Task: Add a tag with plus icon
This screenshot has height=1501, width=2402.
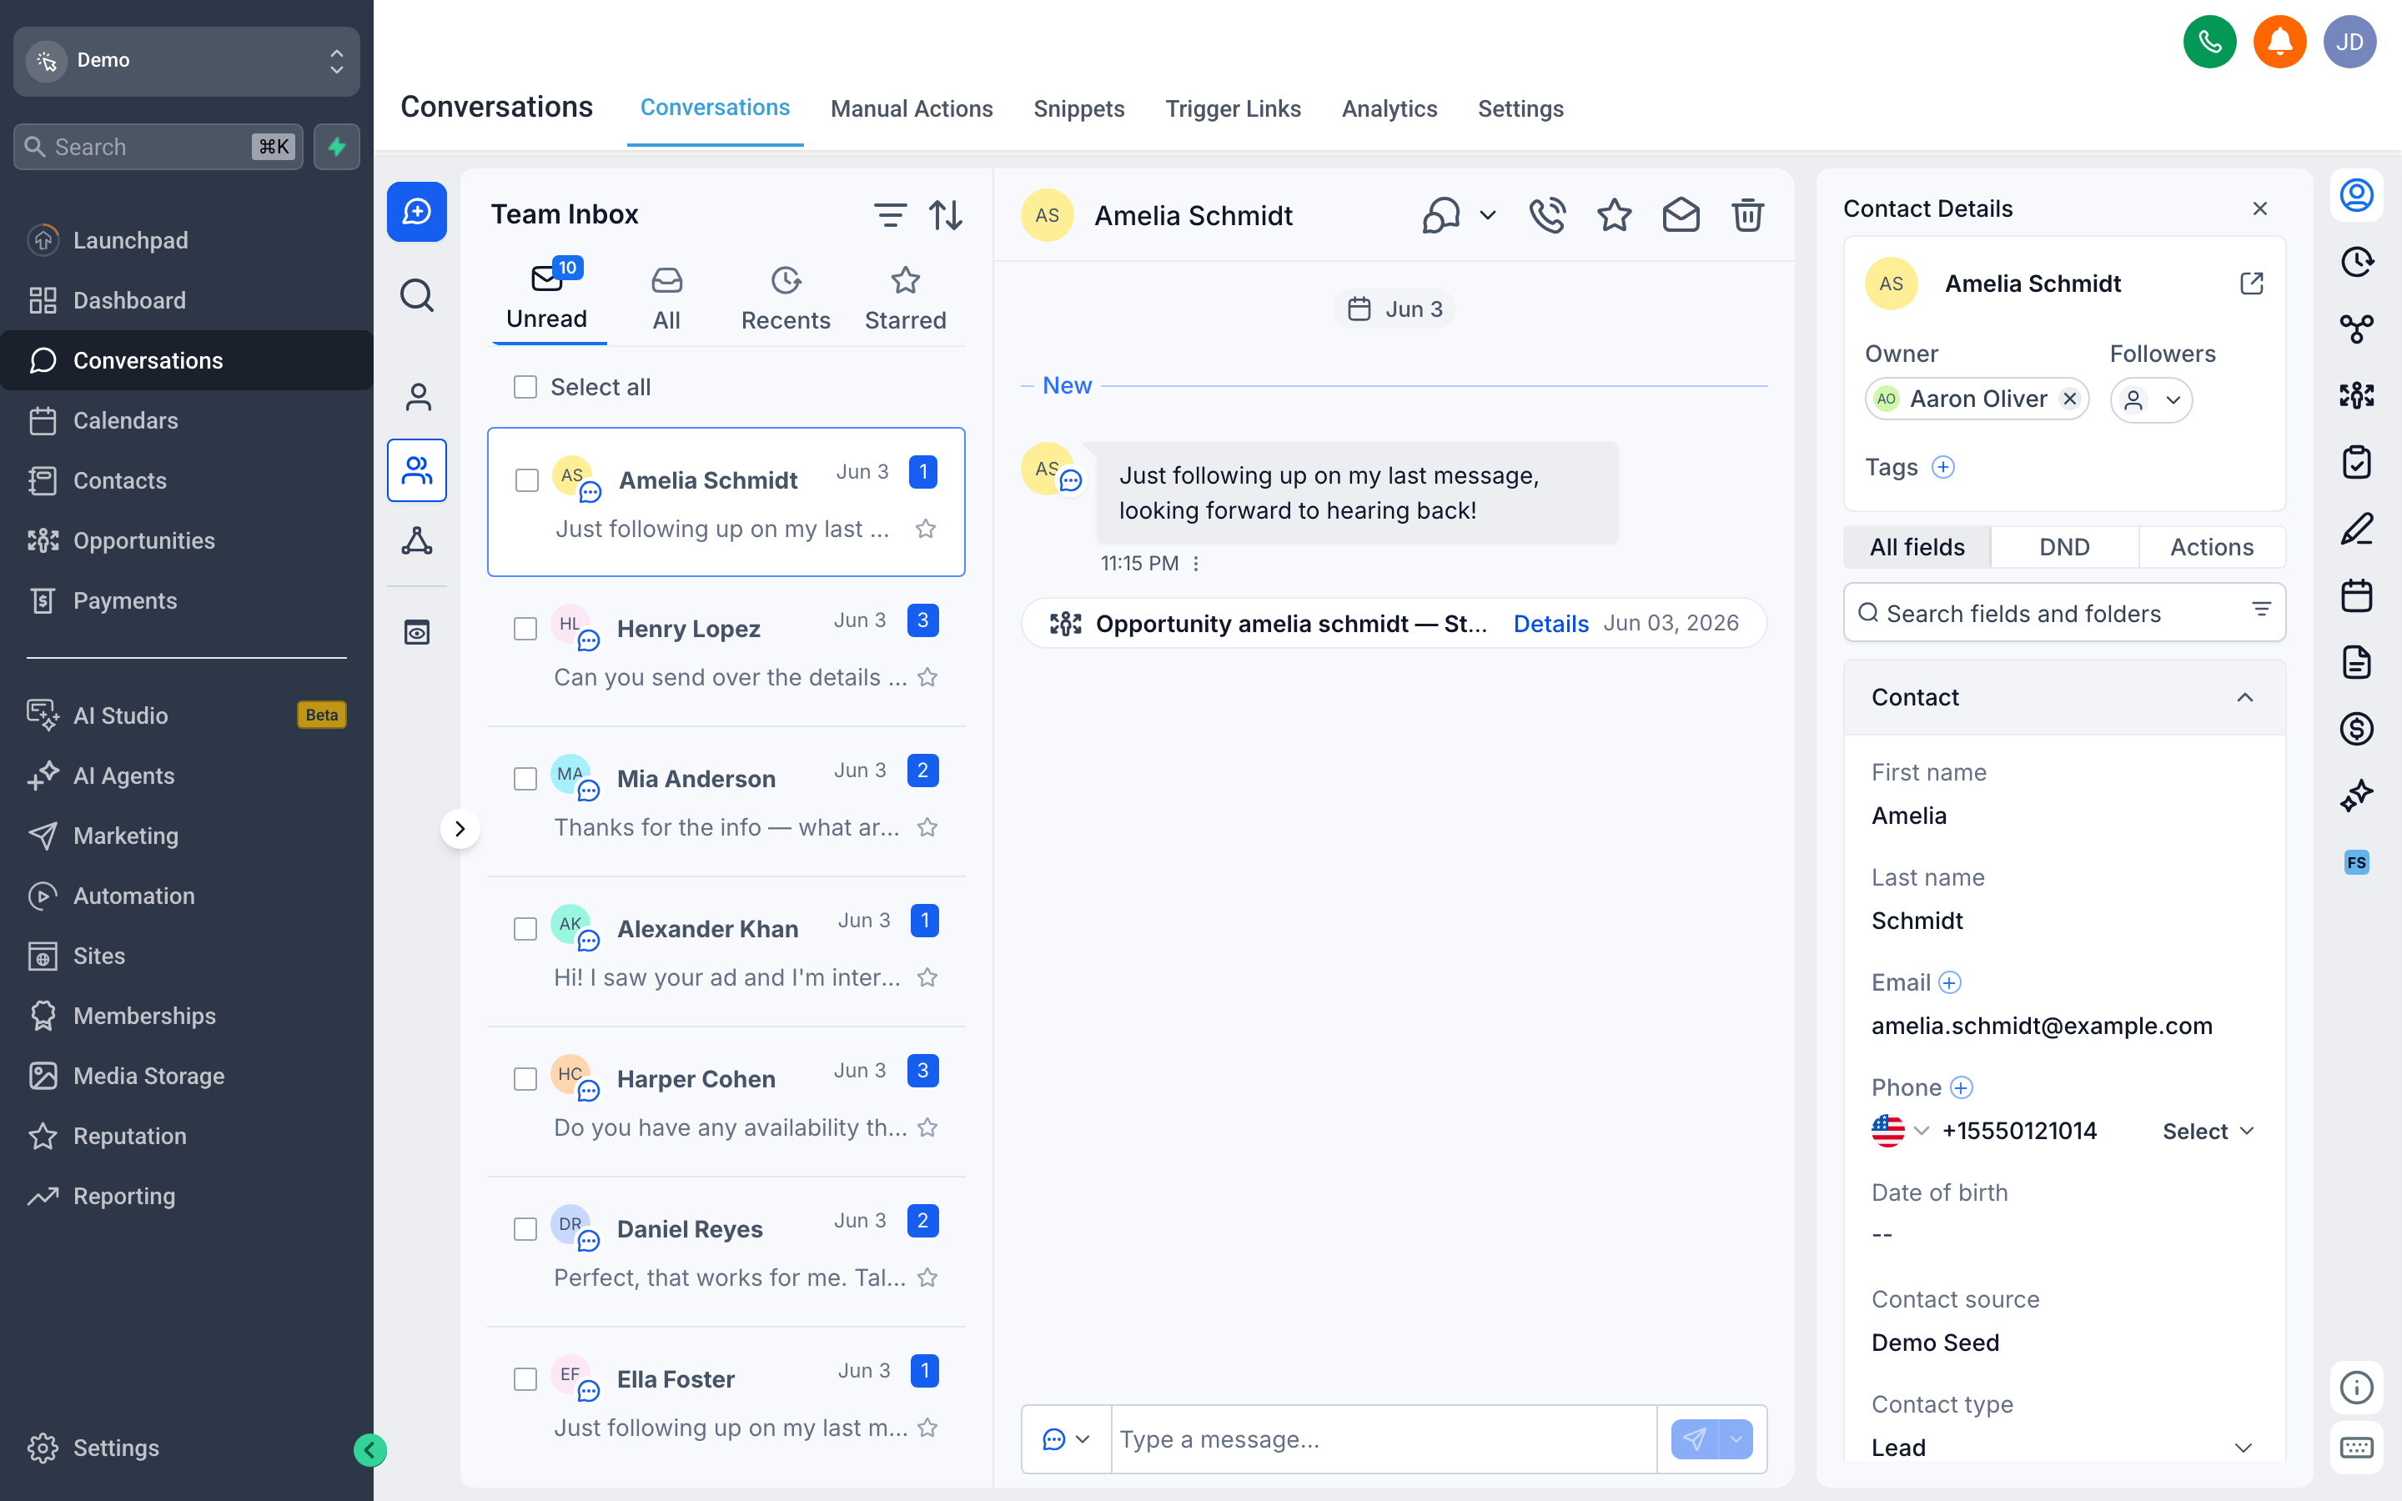Action: click(x=1942, y=468)
